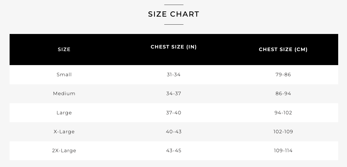Pick the 2X-Large size row label
347x167 pixels.
point(64,151)
